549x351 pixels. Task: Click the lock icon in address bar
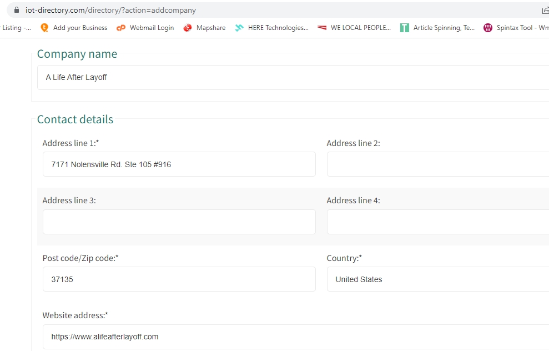(x=16, y=10)
